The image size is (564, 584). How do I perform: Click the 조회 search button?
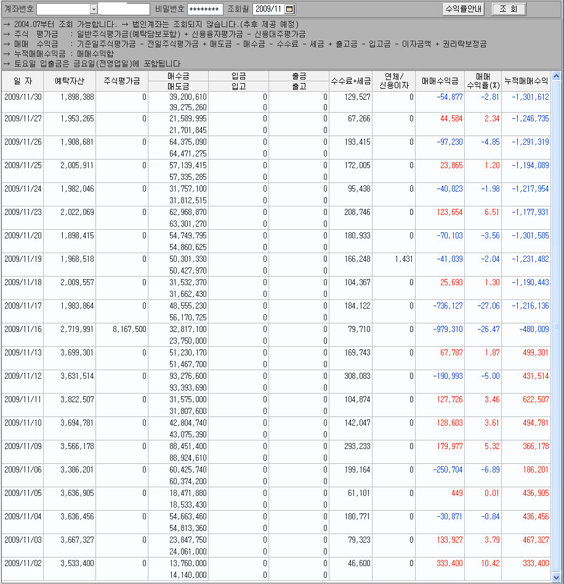(x=509, y=9)
